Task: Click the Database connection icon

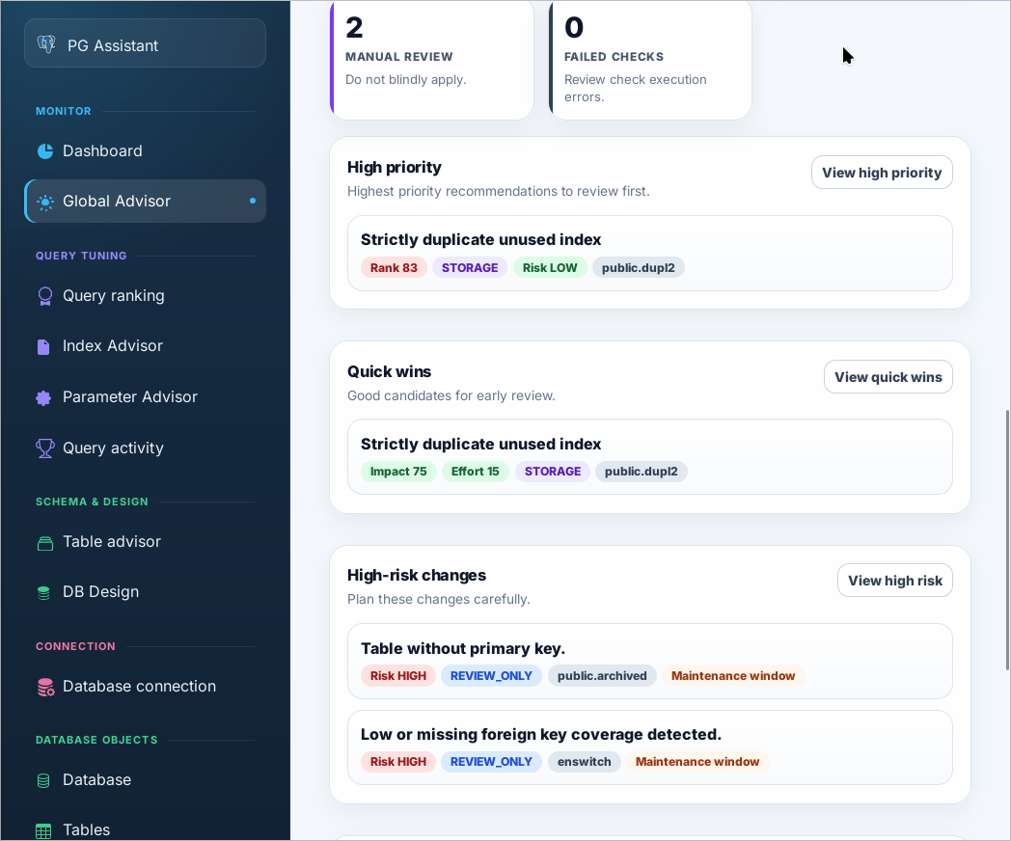Action: pos(45,687)
